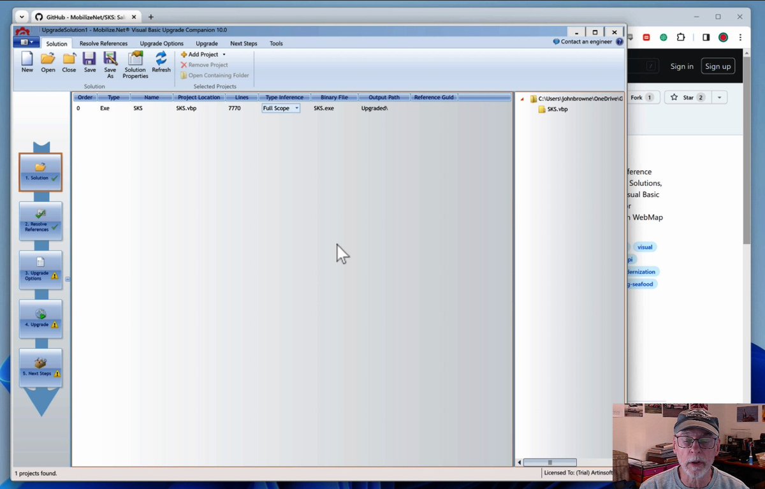
Task: Click the tree panel horizontal scrollbar thumb
Action: (x=550, y=462)
